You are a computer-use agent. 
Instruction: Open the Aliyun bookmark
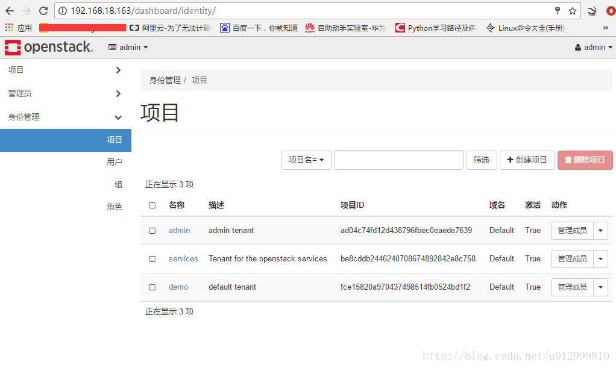pyautogui.click(x=171, y=28)
